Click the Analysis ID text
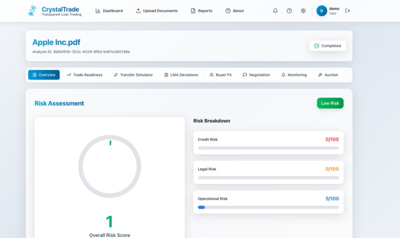This screenshot has width=400, height=238. (x=81, y=52)
